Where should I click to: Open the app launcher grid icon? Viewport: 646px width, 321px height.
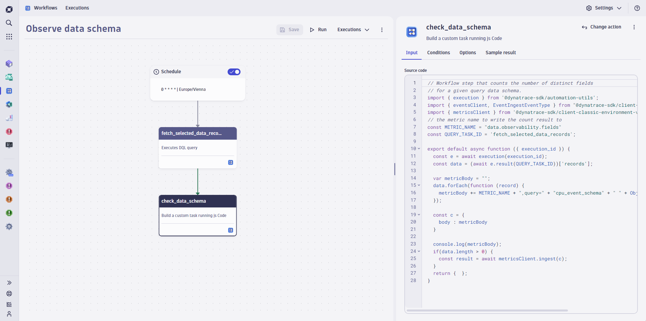(9, 36)
